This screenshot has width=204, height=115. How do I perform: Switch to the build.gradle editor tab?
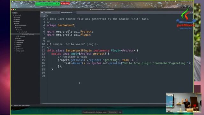point(48,12)
